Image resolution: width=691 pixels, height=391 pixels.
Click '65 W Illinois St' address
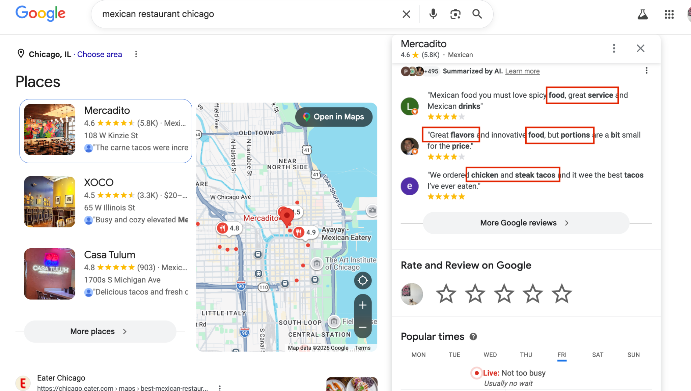click(110, 208)
